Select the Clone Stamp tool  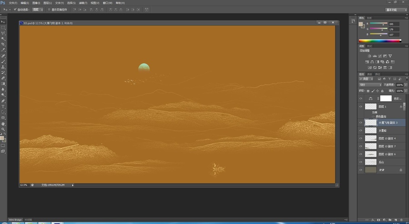[3, 67]
